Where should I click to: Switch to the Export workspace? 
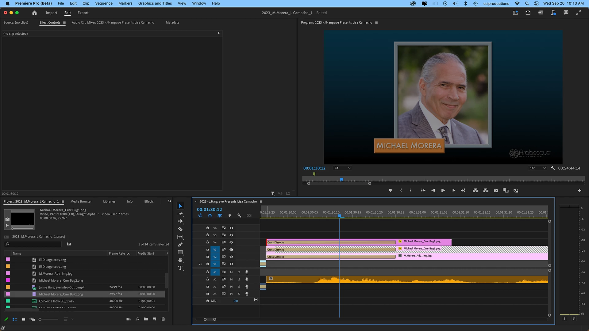point(83,13)
